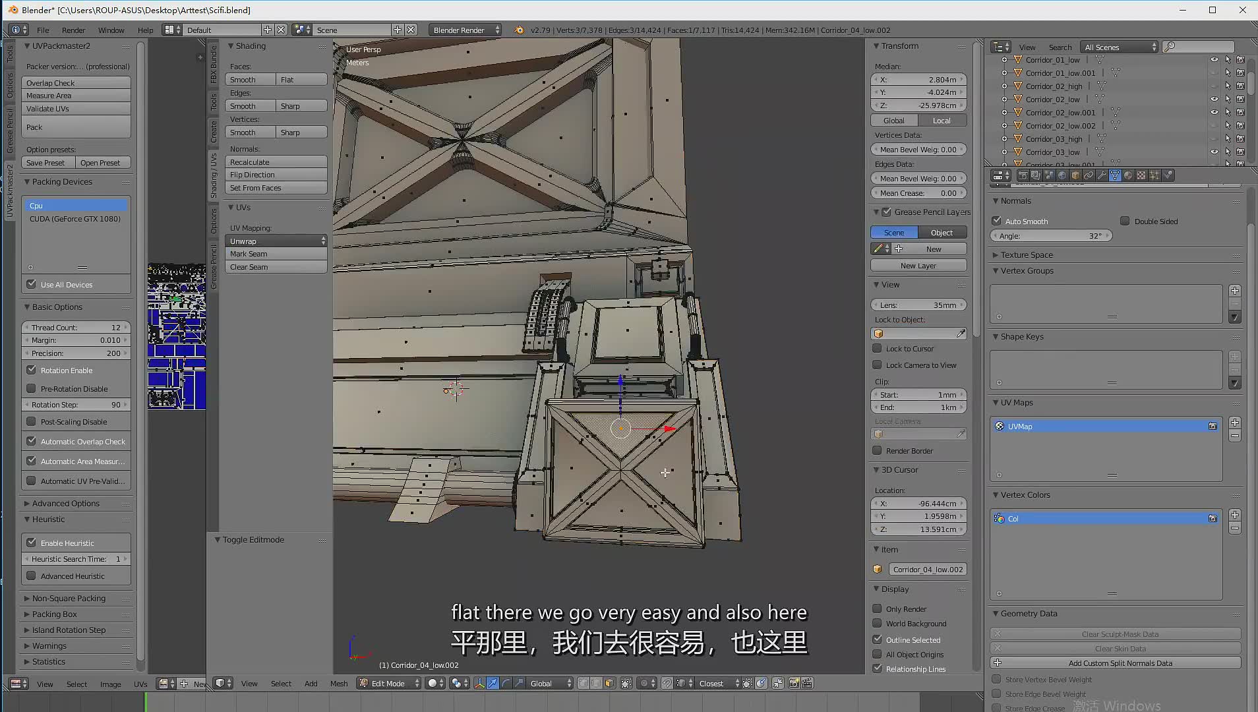Toggle limit selection to visible icon

click(x=626, y=683)
